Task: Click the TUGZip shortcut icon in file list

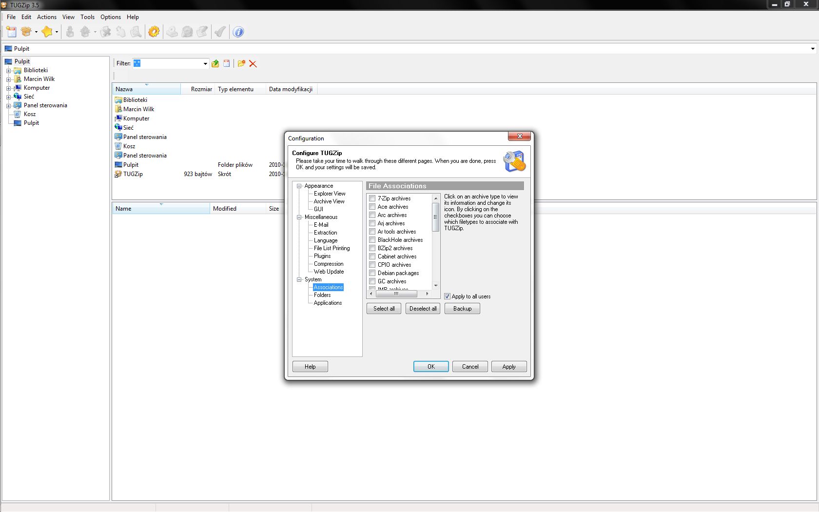Action: 118,174
